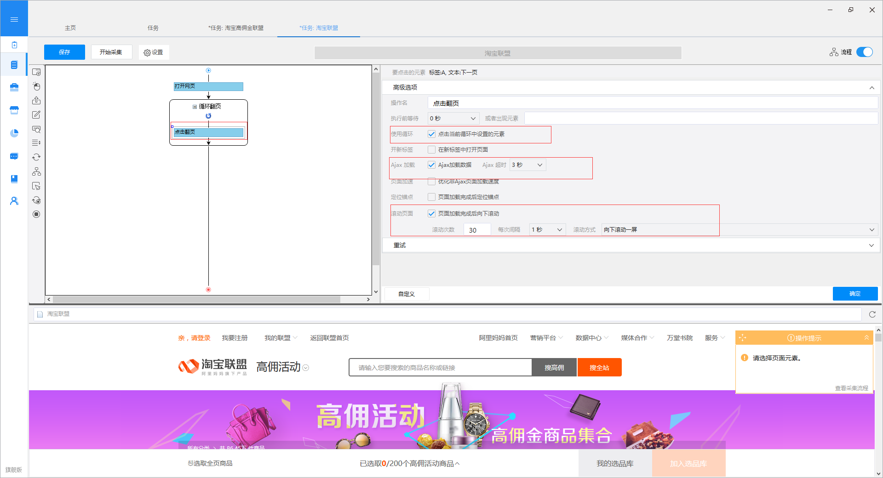Viewport: 883px width, 478px height.
Task: Expand 我的联盟 menu on webpage
Action: (x=281, y=338)
